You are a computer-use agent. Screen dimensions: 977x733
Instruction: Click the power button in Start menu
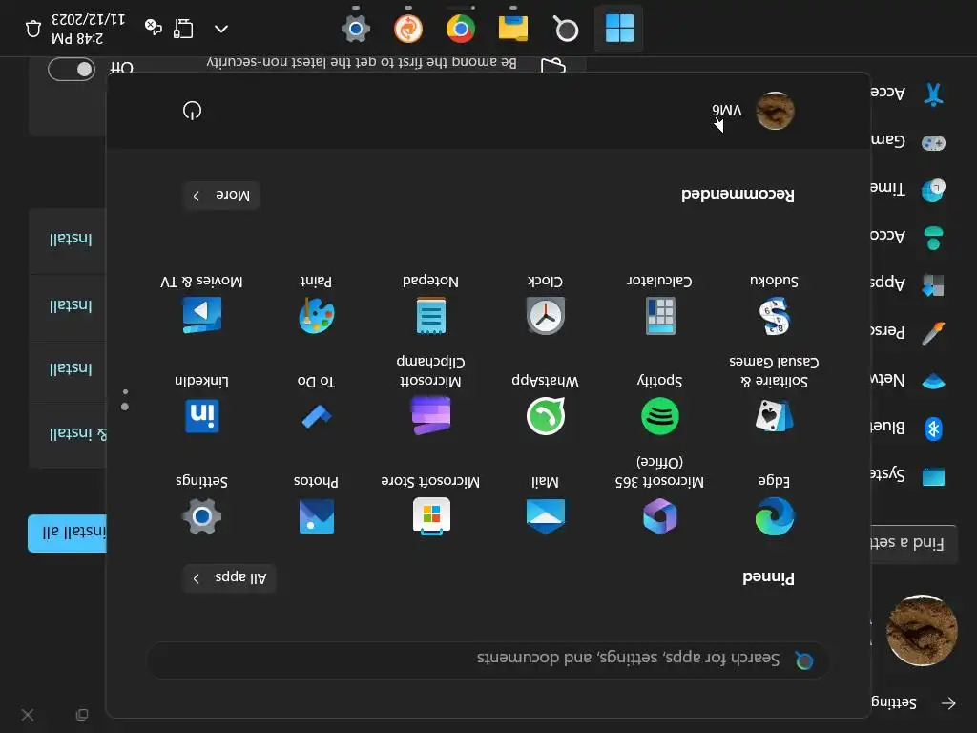click(x=192, y=111)
